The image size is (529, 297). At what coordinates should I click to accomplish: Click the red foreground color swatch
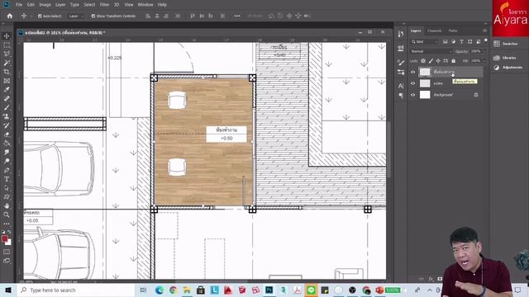[4, 238]
